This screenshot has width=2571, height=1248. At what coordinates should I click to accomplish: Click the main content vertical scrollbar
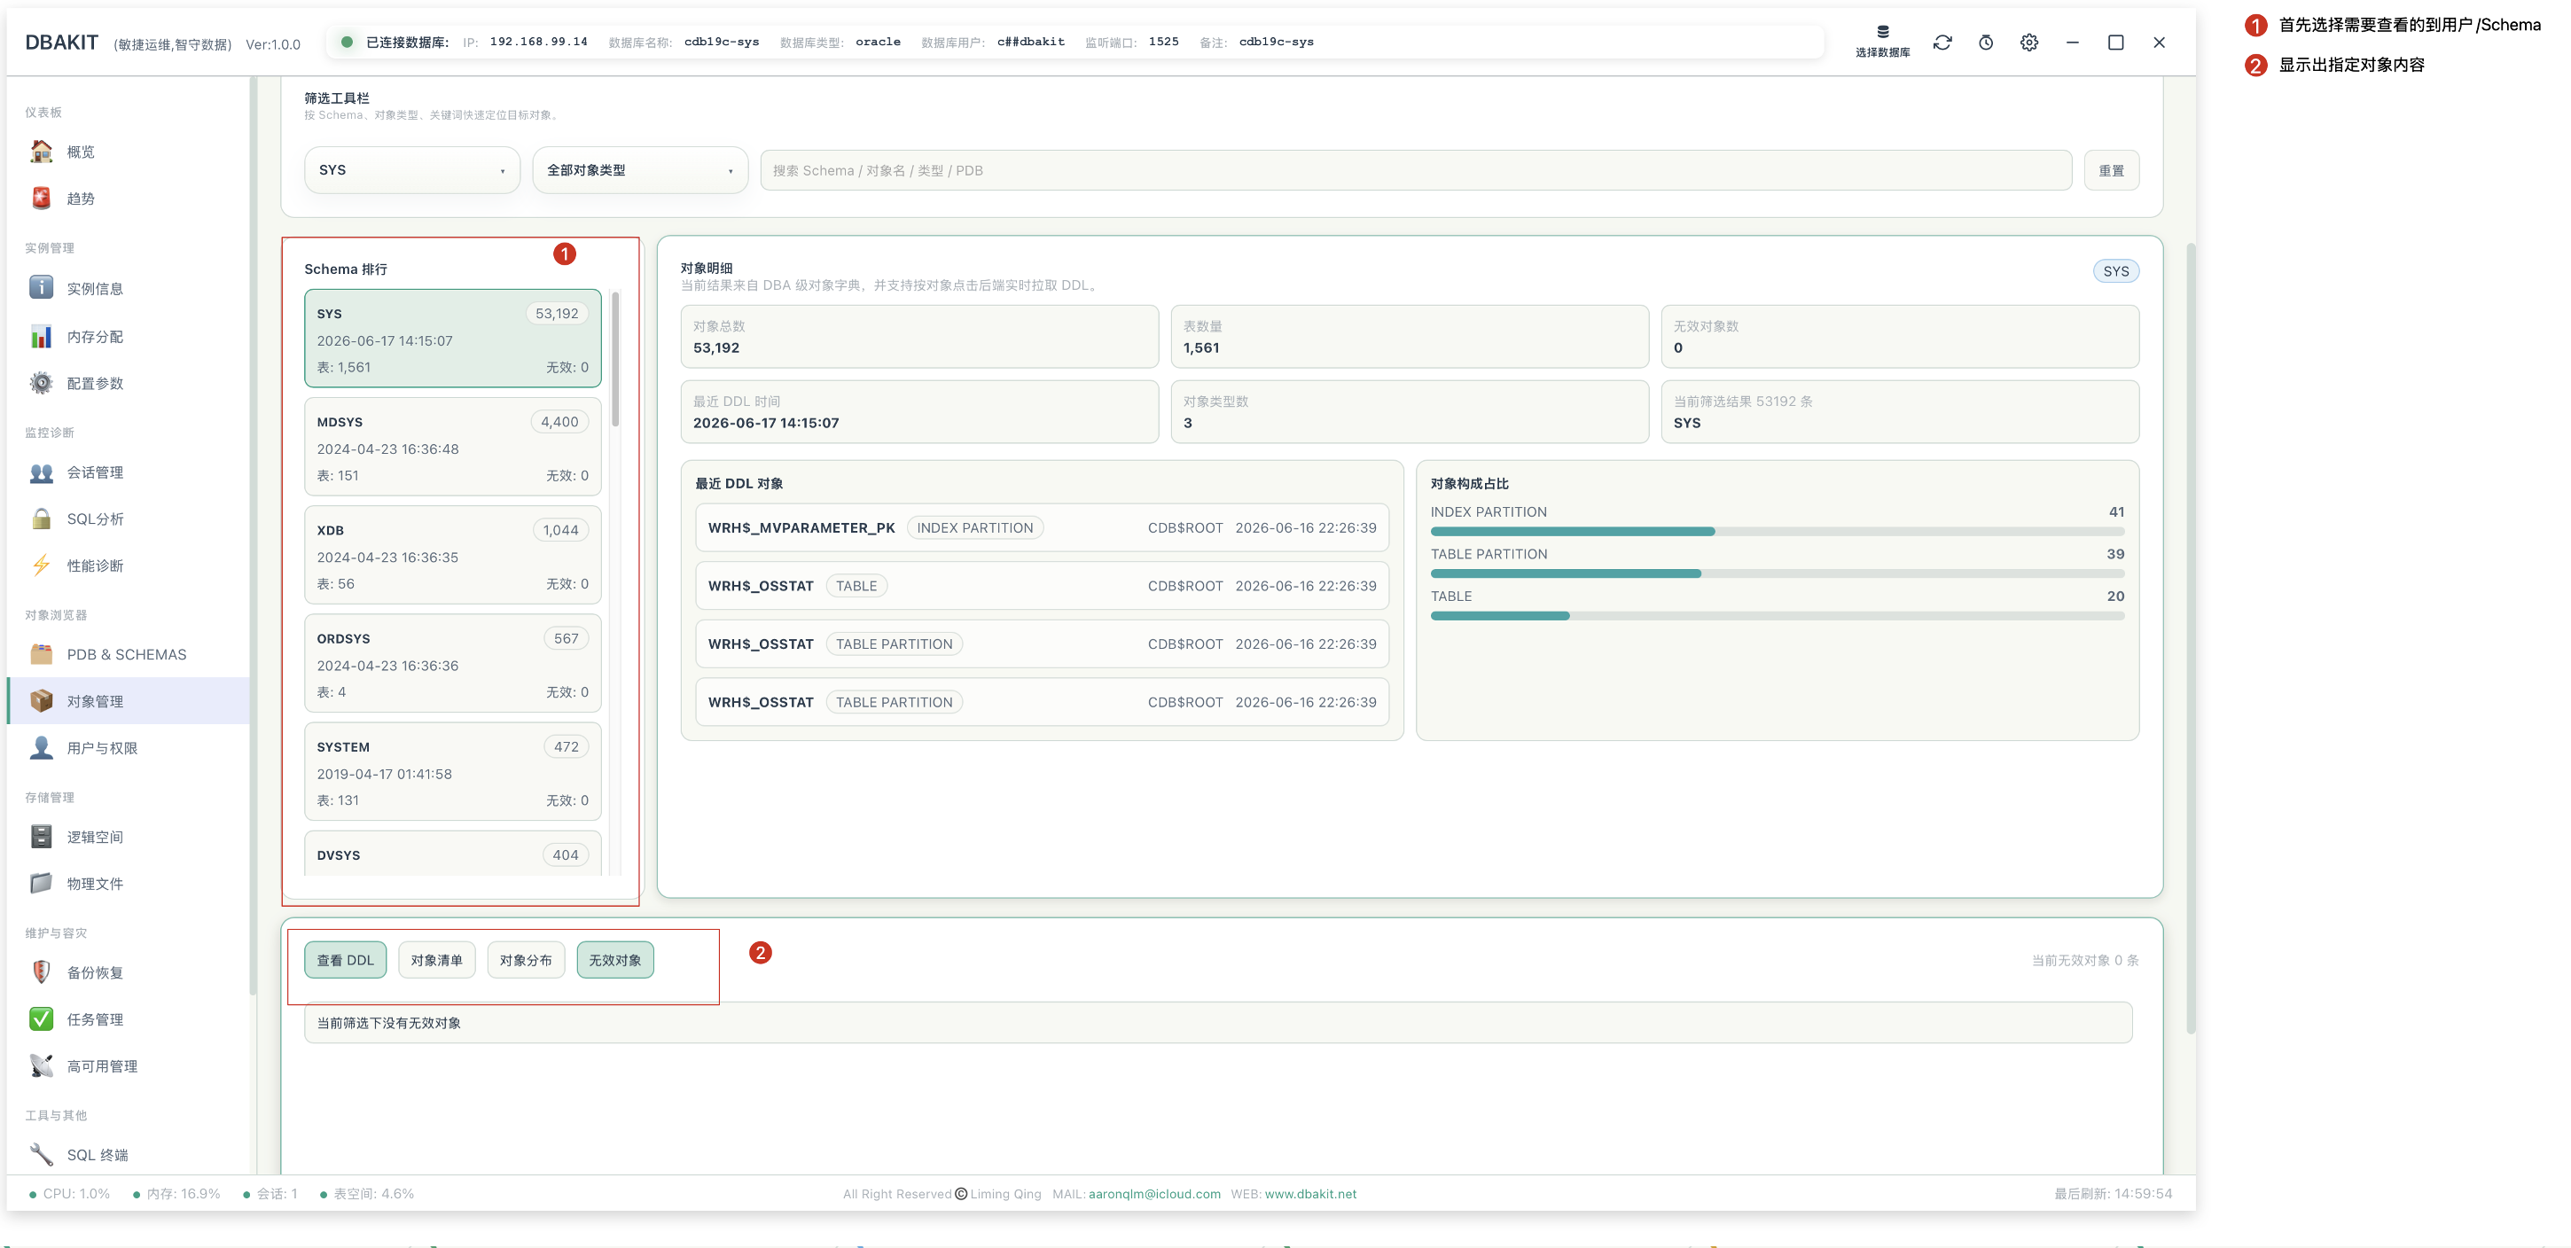[2191, 638]
